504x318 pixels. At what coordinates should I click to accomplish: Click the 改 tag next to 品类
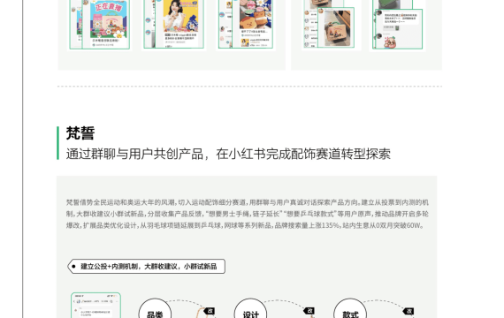(x=209, y=311)
